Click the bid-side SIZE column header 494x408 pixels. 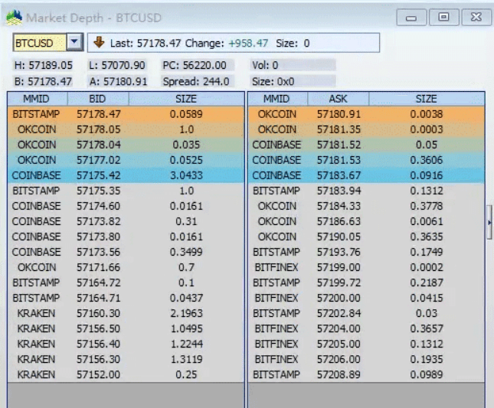coord(186,99)
